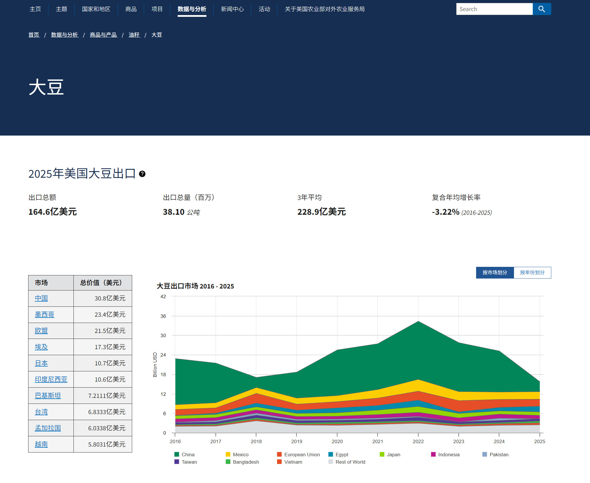590x483 pixels.
Task: Open the 新闻中心 menu item
Action: click(232, 9)
